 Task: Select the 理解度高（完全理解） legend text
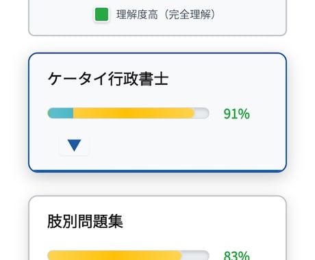click(x=166, y=14)
